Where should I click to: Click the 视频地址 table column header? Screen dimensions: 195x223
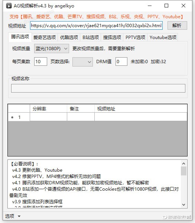point(140,109)
